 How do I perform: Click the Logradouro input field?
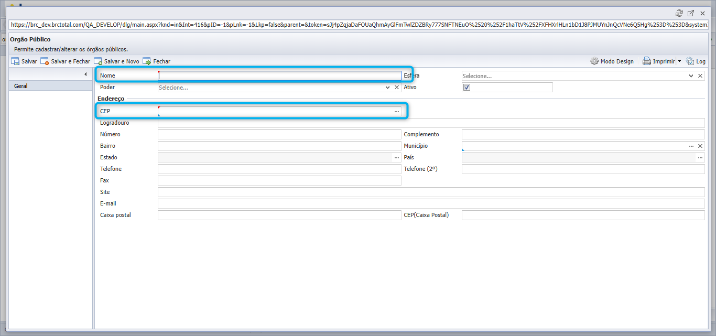point(431,123)
